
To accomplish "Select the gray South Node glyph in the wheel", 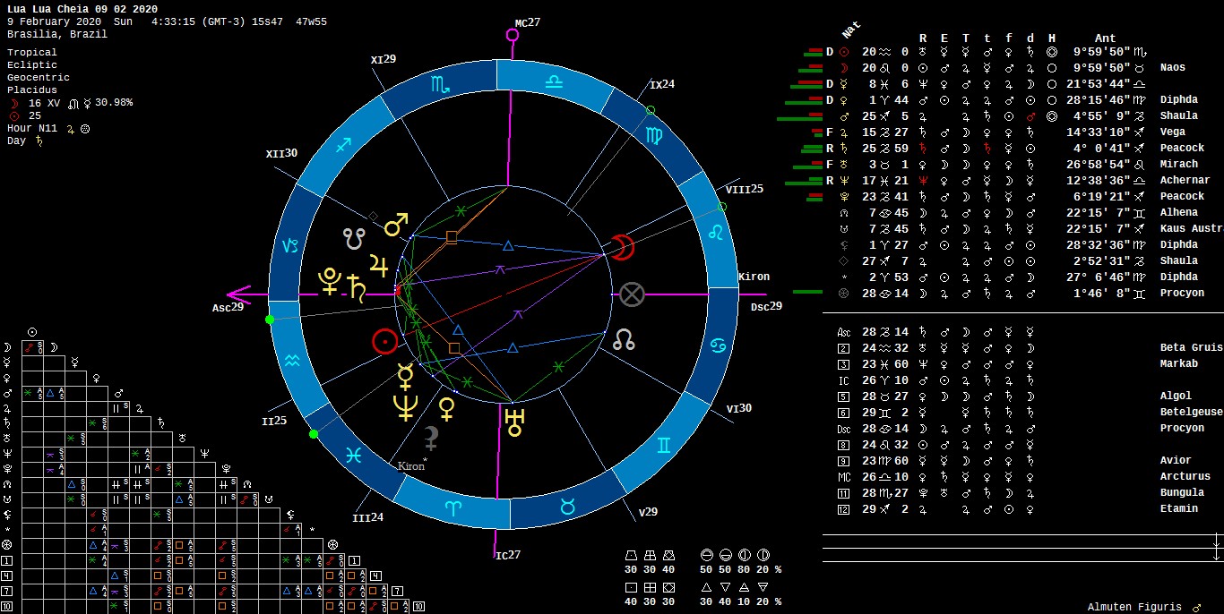I will [x=354, y=237].
